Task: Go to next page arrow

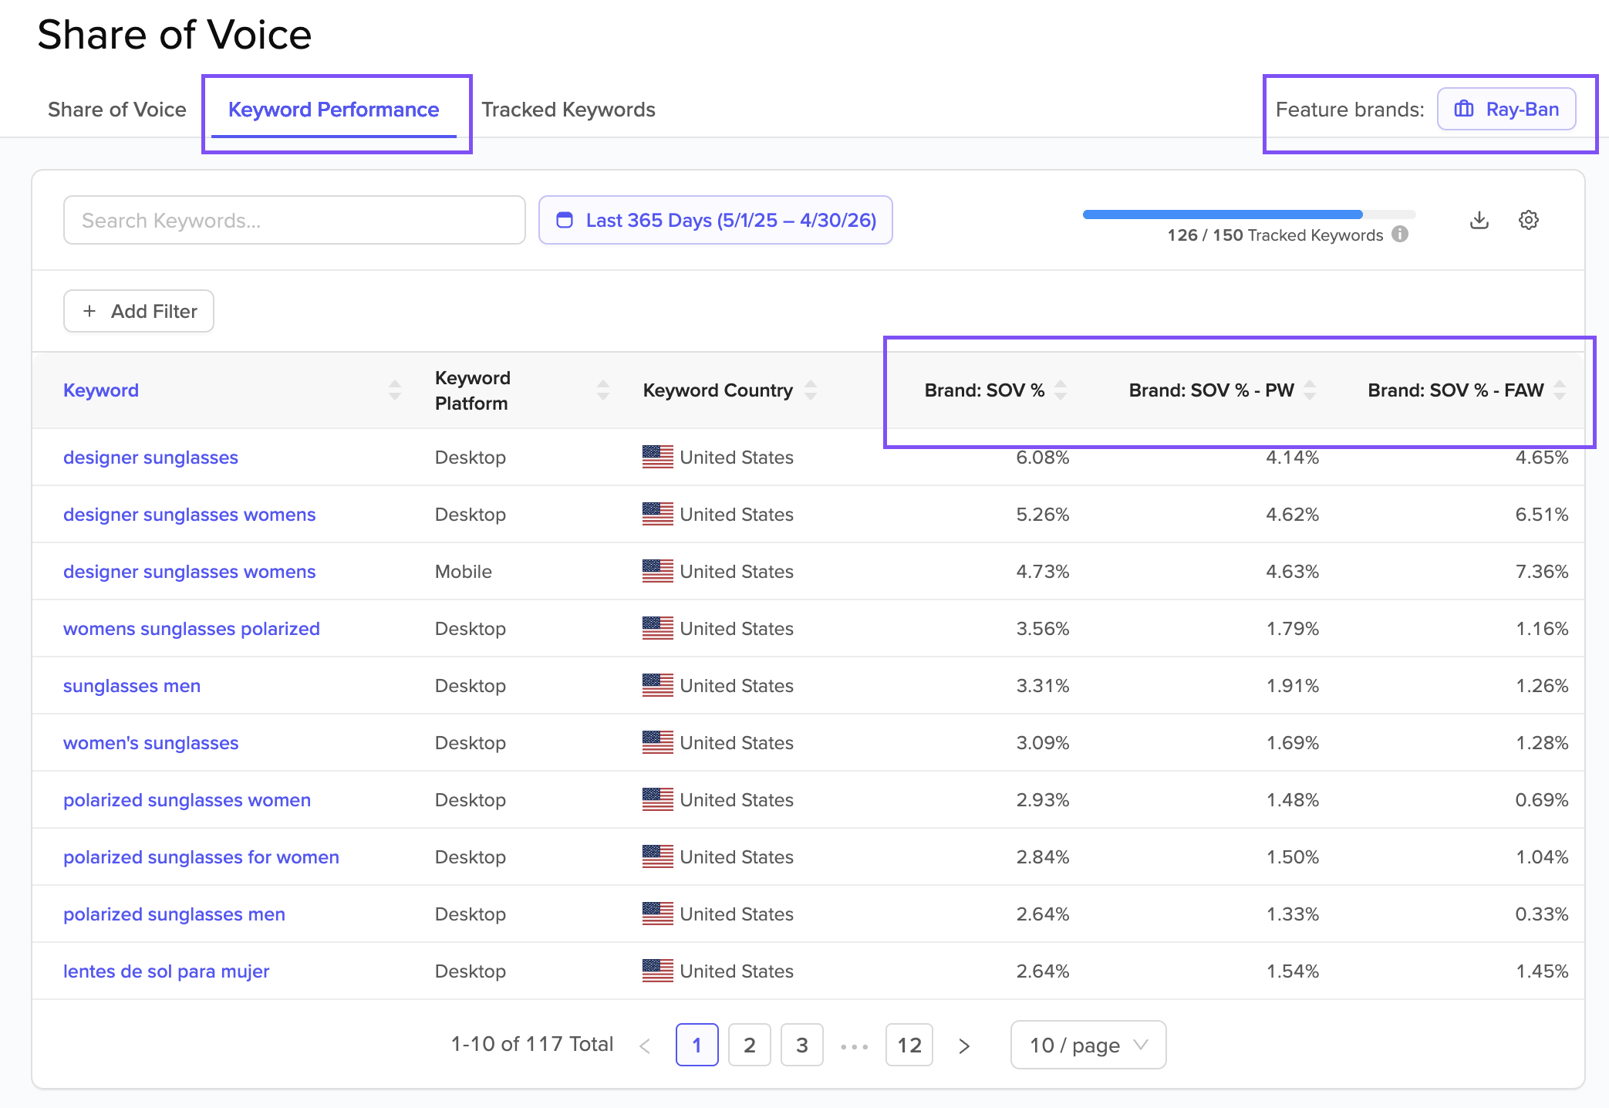Action: click(964, 1046)
